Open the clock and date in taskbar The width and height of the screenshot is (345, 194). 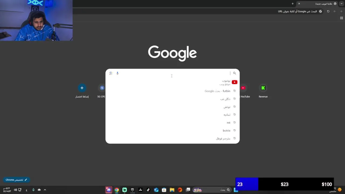click(7, 190)
